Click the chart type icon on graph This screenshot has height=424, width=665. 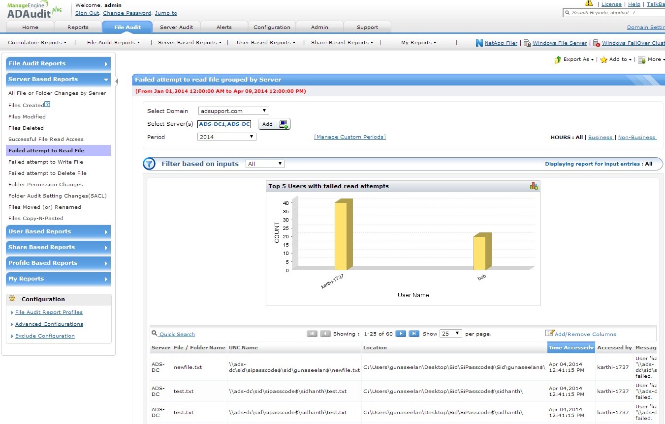(x=534, y=186)
